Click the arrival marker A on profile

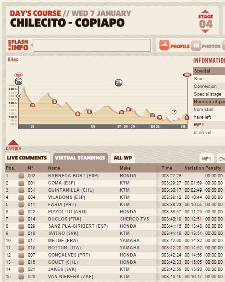point(187,118)
